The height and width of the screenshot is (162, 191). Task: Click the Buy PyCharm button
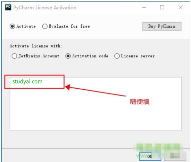coord(162,26)
